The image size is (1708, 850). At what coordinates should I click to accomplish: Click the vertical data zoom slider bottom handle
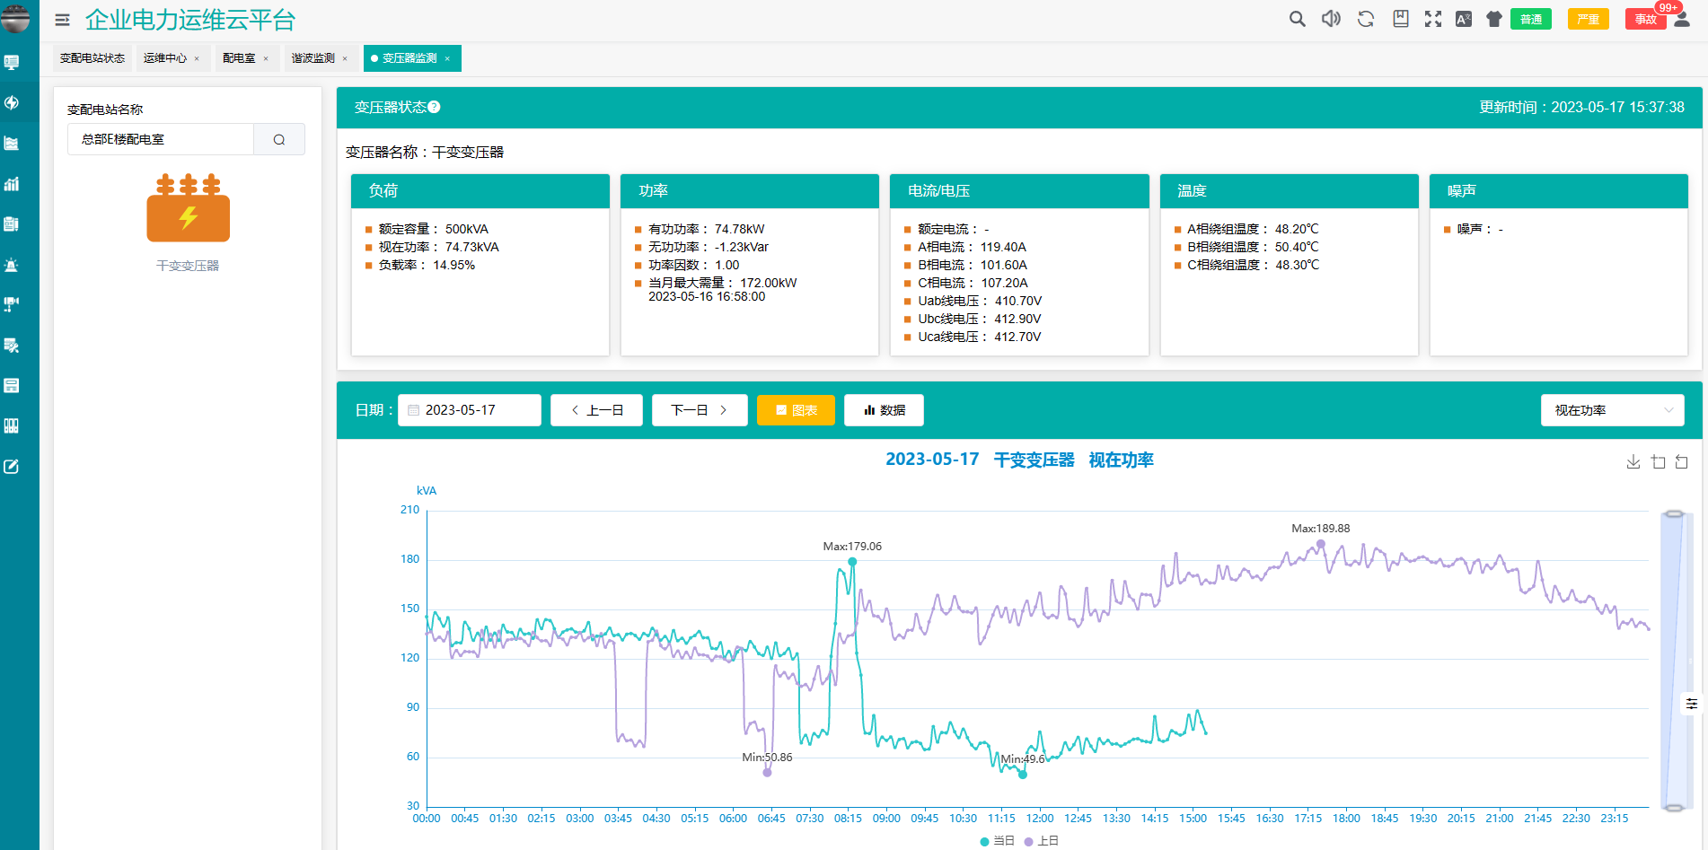(1673, 808)
